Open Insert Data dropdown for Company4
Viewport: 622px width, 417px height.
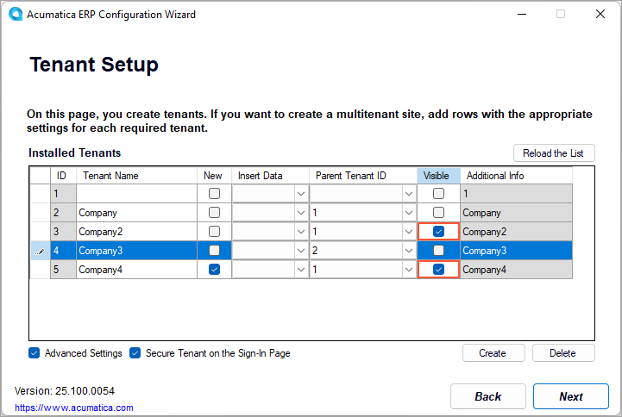pyautogui.click(x=301, y=270)
